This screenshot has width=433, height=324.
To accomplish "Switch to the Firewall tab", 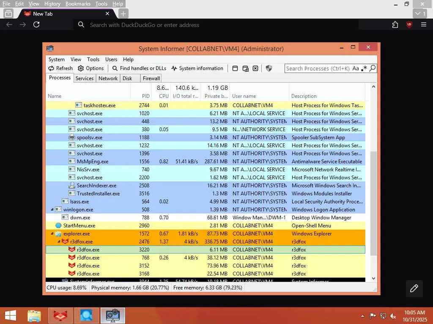I will click(x=151, y=78).
